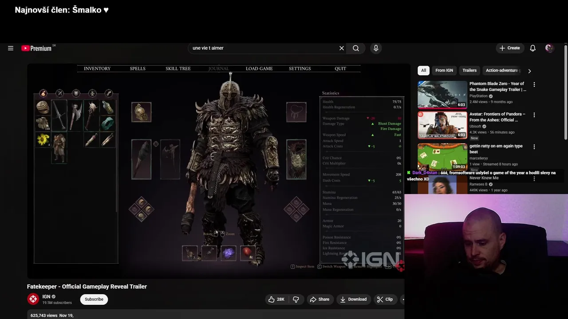Viewport: 568px width, 319px height.
Task: Click the SPELLS tab in the video
Action: (x=138, y=69)
